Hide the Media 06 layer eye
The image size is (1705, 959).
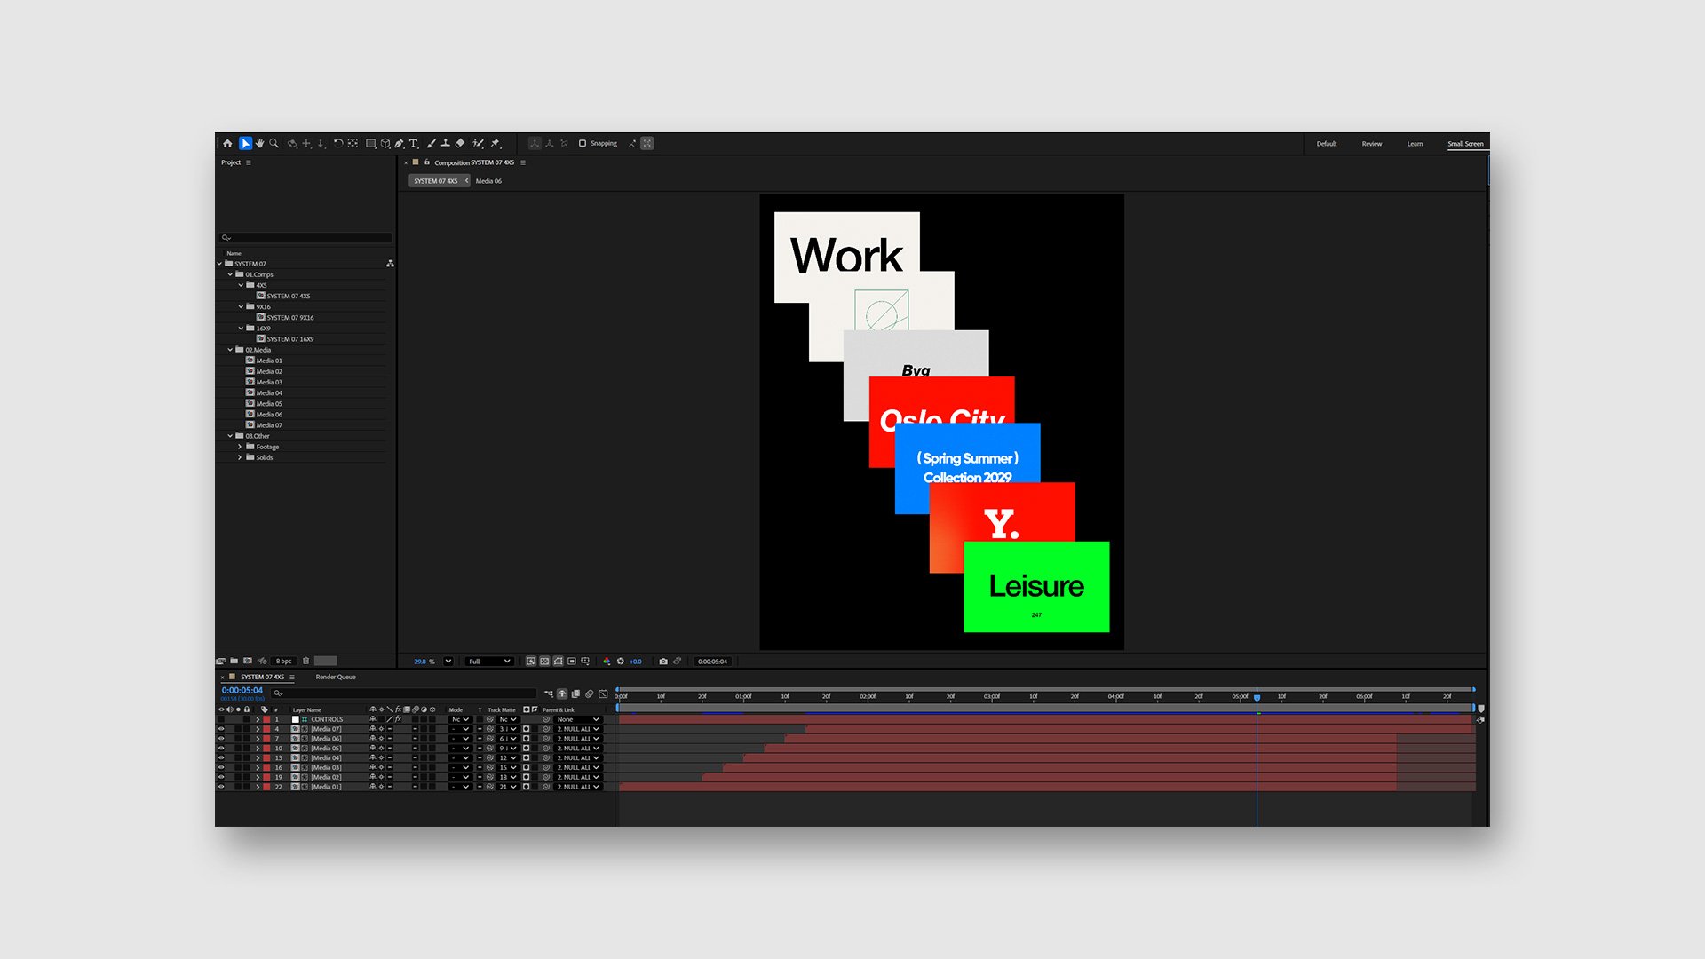[221, 739]
